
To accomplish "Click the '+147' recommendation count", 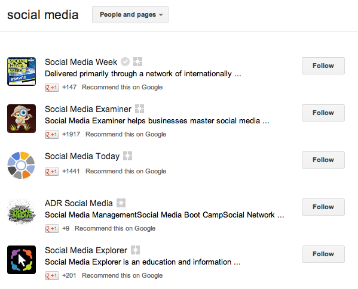I will click(69, 87).
